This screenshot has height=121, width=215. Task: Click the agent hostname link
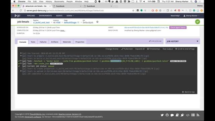(x=146, y=28)
